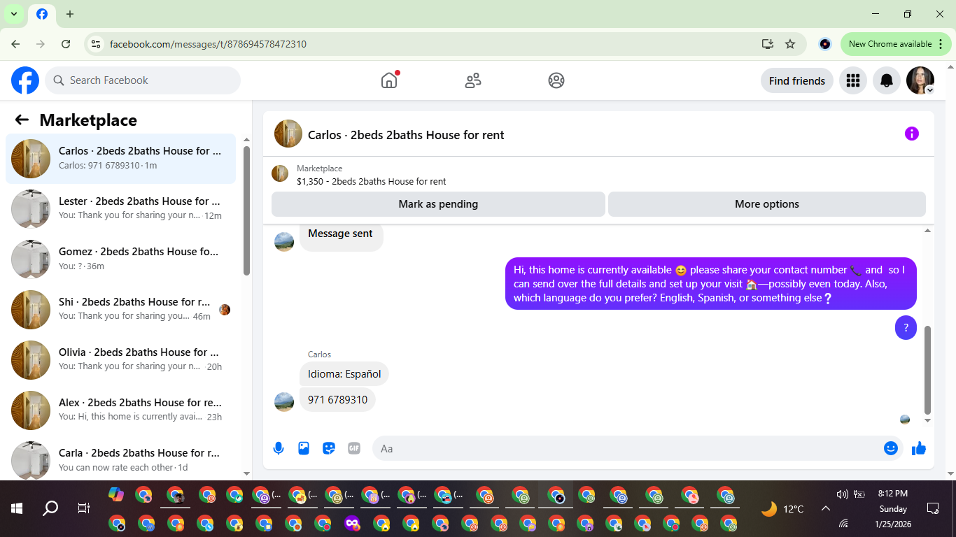This screenshot has width=956, height=537.
Task: Open the Carla conversation in the list
Action: [121, 458]
